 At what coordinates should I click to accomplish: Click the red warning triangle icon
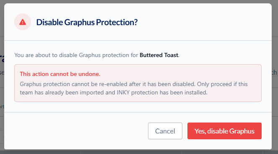pos(23,22)
